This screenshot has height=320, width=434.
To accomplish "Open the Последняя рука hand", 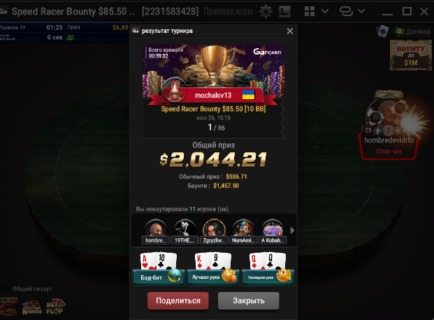I will 268,277.
